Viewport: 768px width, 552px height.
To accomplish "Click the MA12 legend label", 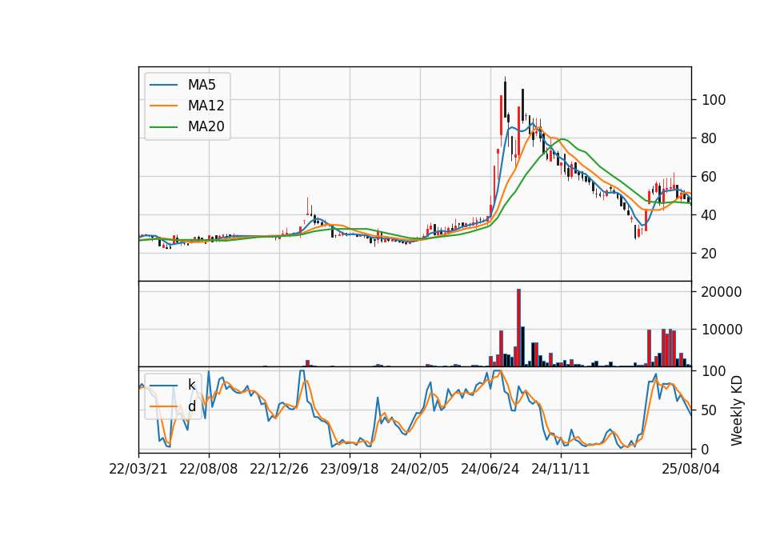I will pos(206,106).
